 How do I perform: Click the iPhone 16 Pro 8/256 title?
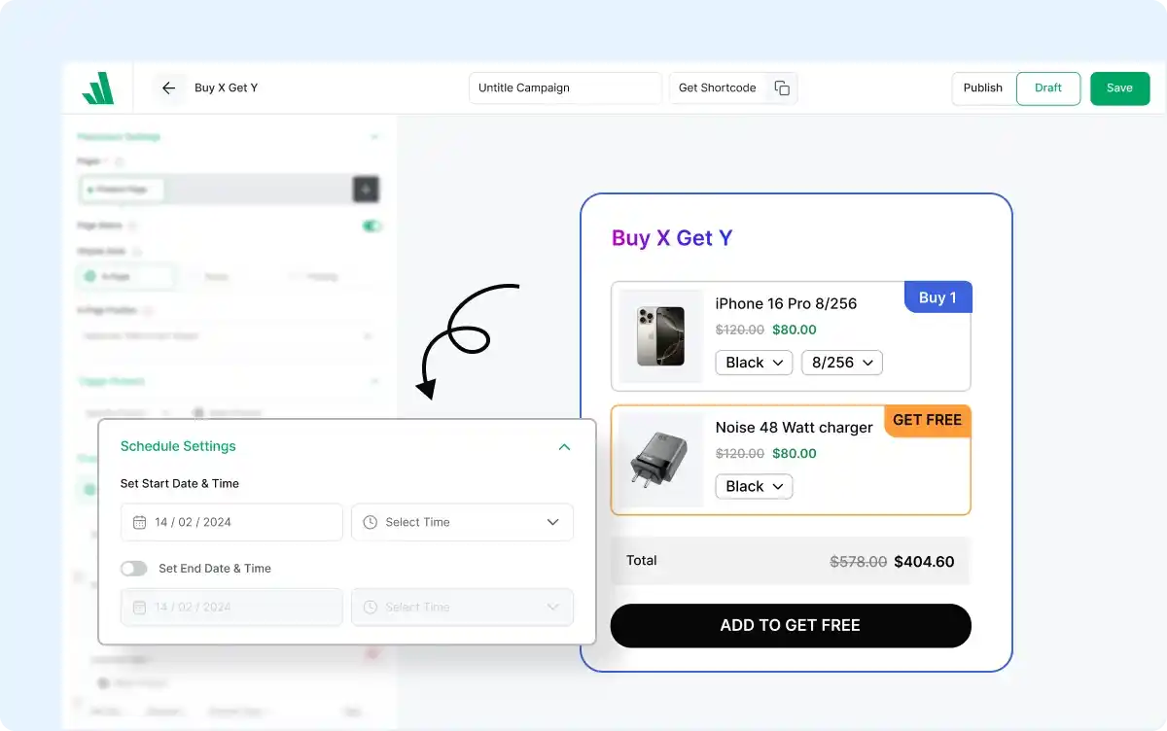(787, 304)
